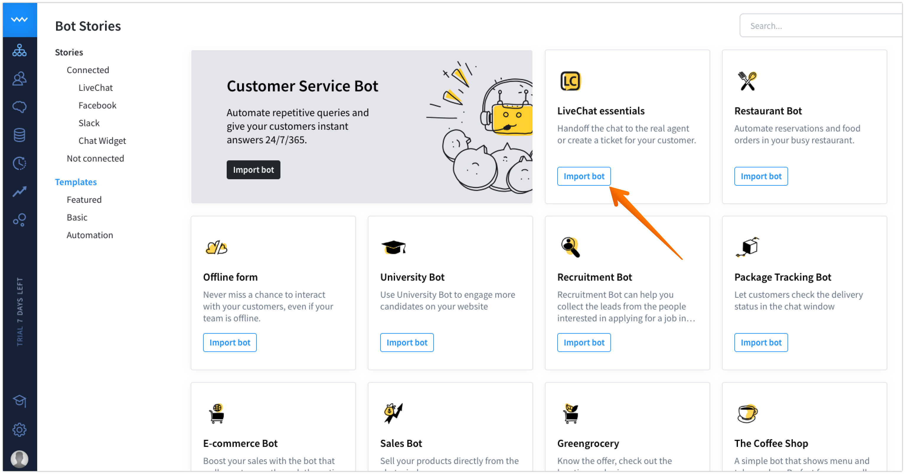Screen dimensions: 905x474
Task: Open the Settings gear icon
Action: [19, 429]
